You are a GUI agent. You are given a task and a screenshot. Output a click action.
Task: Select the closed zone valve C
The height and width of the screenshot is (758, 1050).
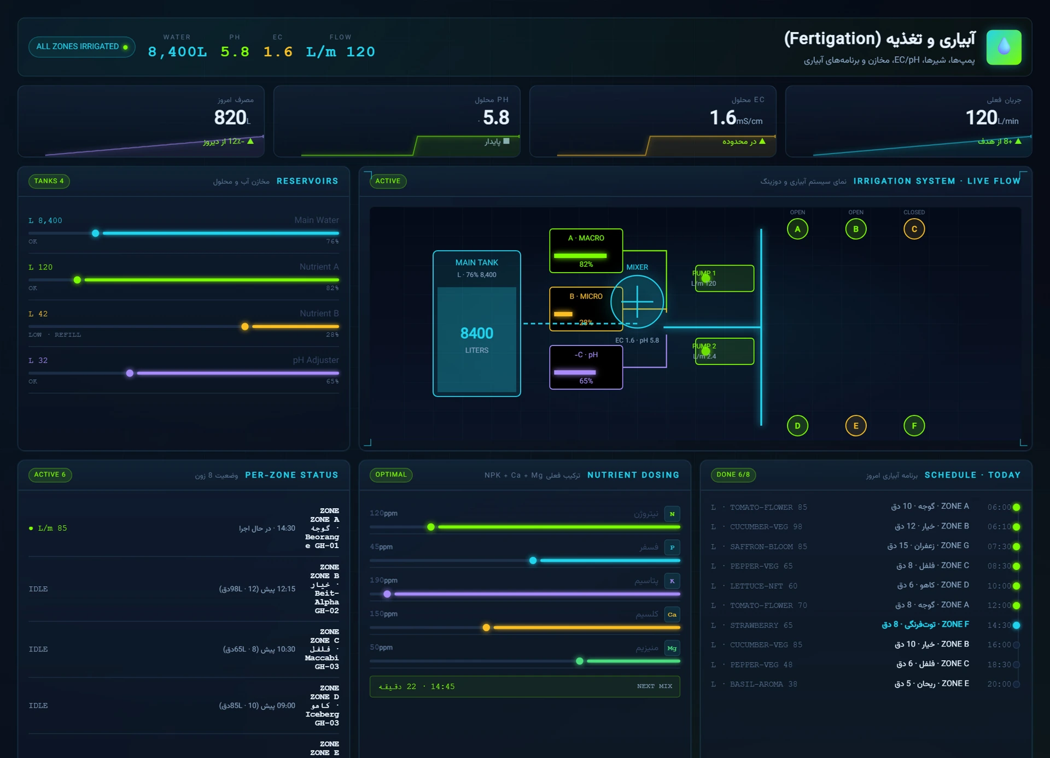click(x=914, y=229)
